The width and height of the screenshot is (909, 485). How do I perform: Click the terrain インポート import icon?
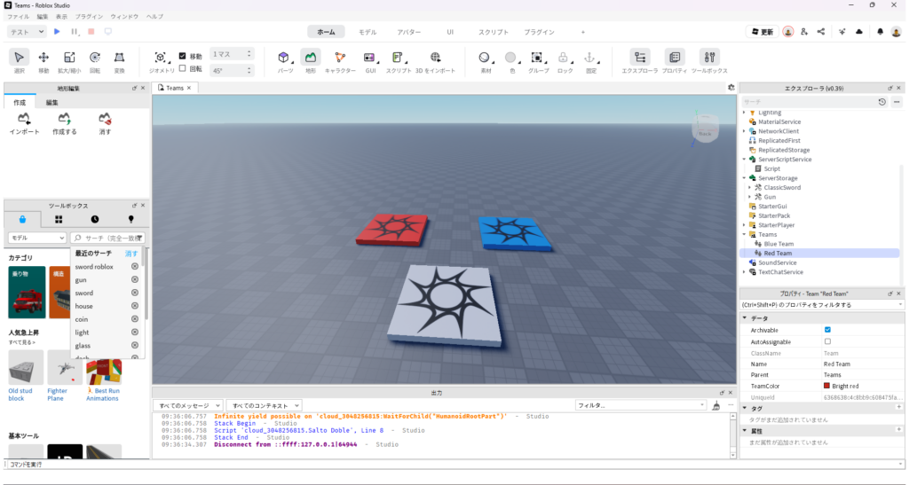point(24,119)
